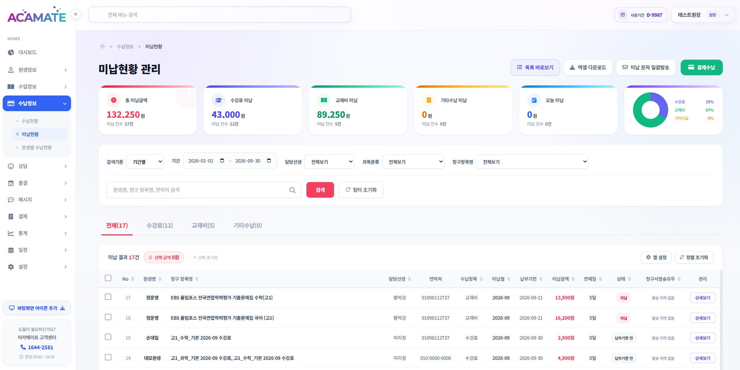Open the 수납현황 submenu item
This screenshot has height=370, width=740.
pyautogui.click(x=30, y=121)
